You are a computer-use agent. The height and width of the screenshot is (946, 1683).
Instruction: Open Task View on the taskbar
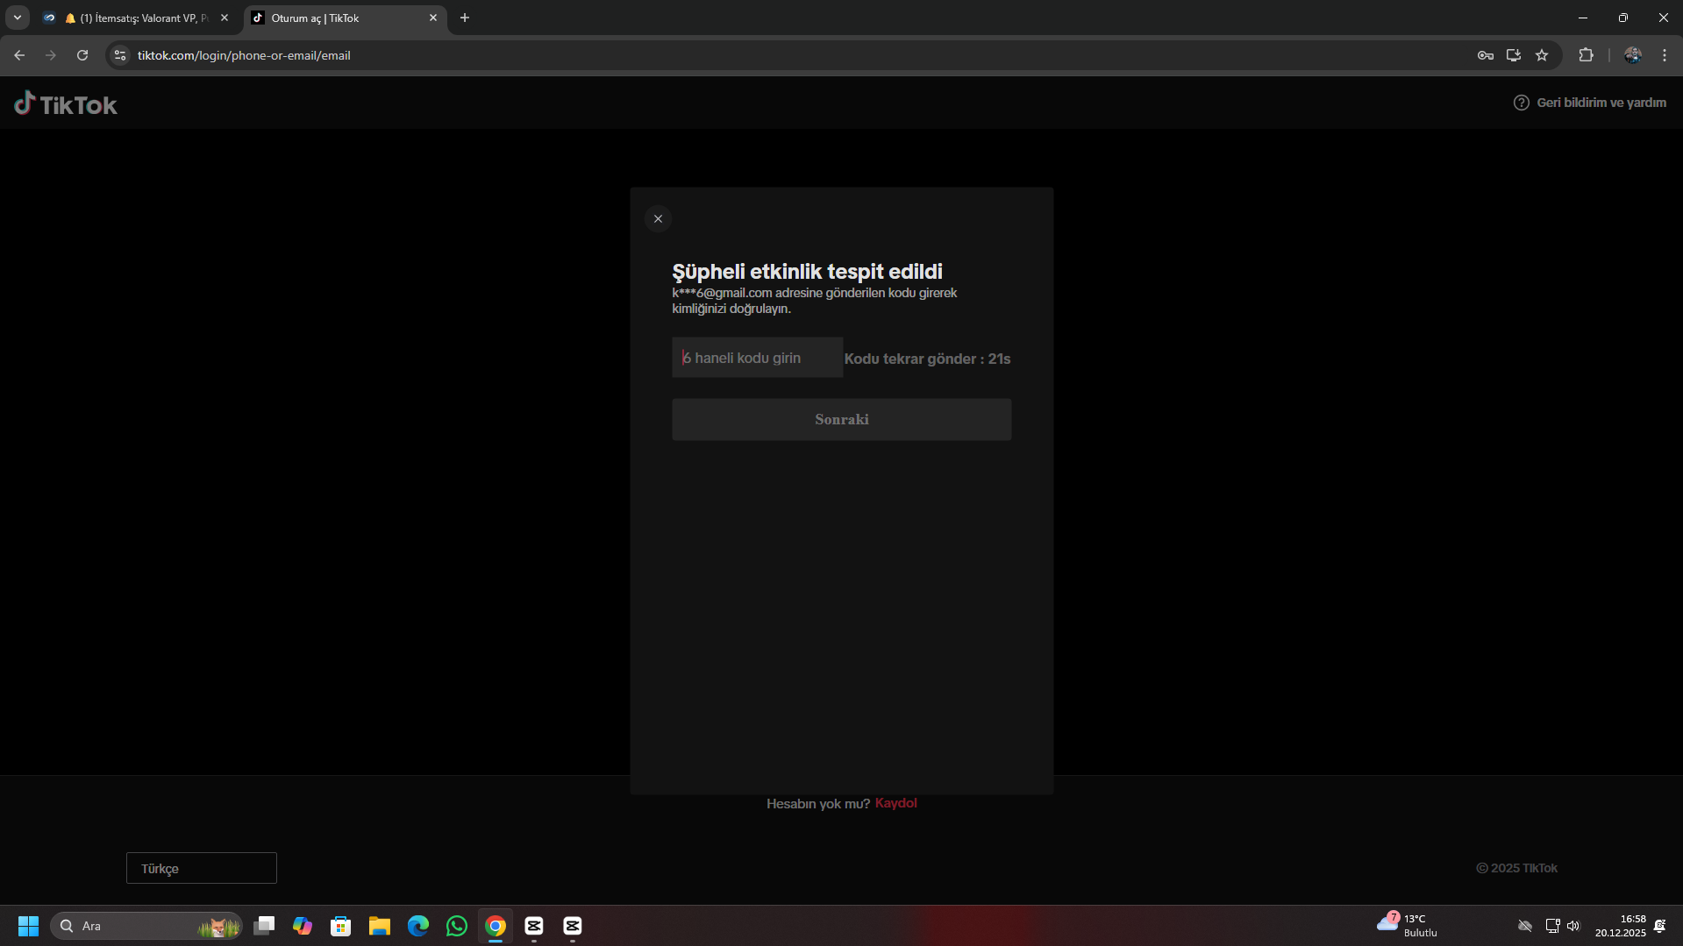click(264, 926)
